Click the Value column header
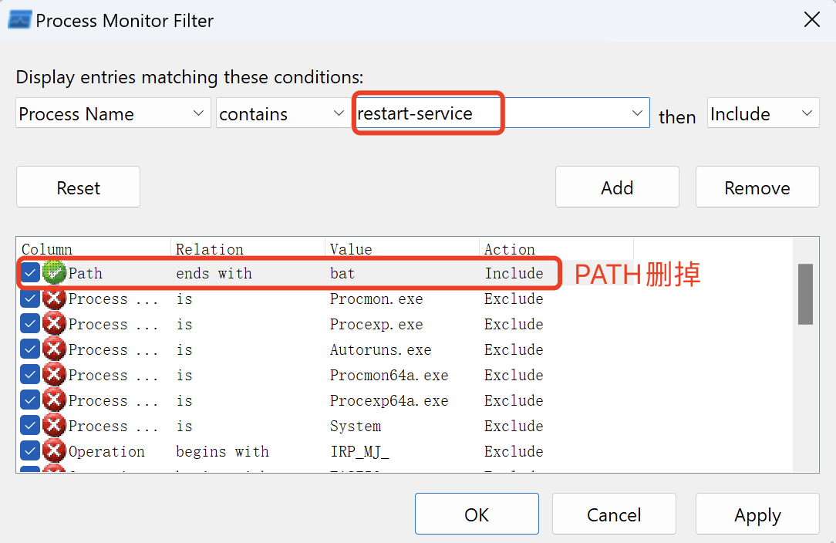836x543 pixels. click(x=351, y=249)
